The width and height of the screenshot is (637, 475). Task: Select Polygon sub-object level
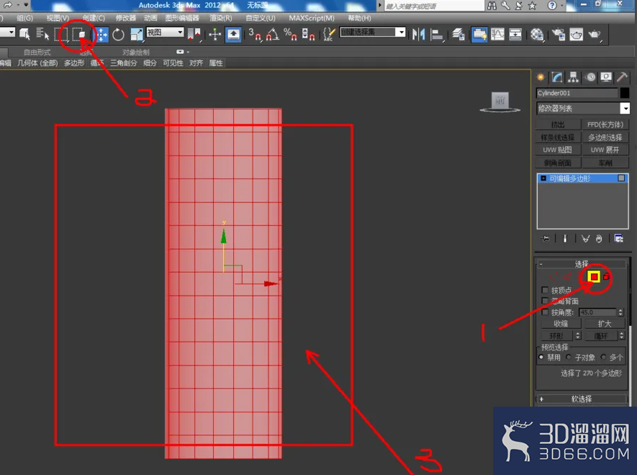coord(594,276)
